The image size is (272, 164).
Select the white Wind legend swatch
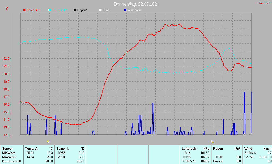pos(100,10)
